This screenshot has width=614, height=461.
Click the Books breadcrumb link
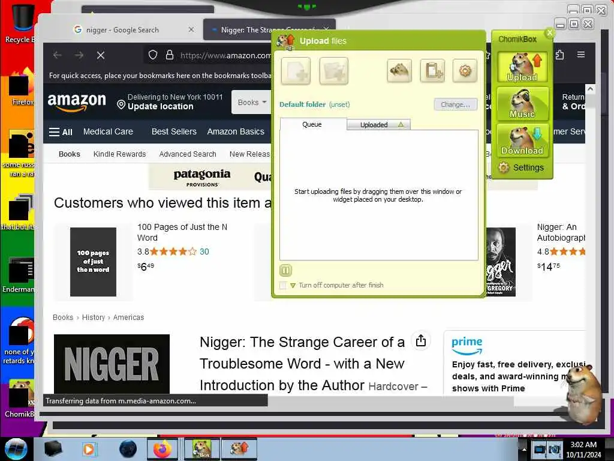pyautogui.click(x=63, y=318)
